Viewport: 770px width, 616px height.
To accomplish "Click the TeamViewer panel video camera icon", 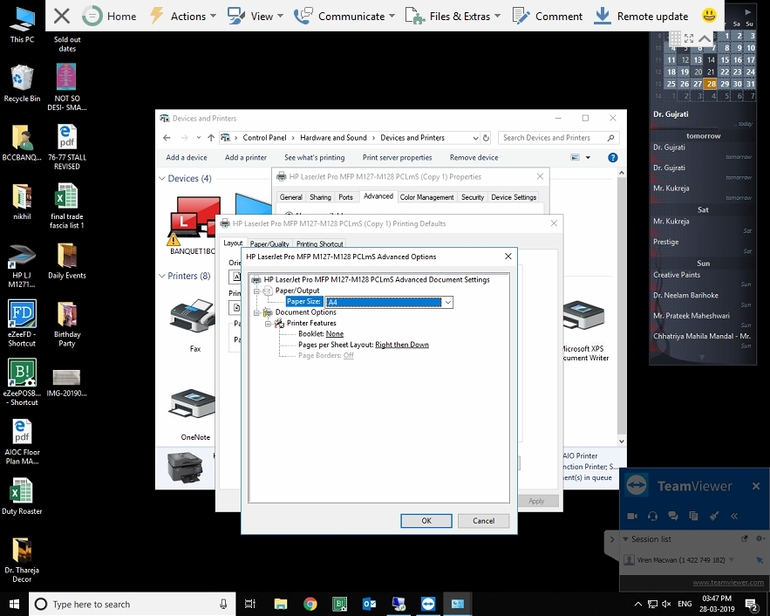I will pos(632,516).
